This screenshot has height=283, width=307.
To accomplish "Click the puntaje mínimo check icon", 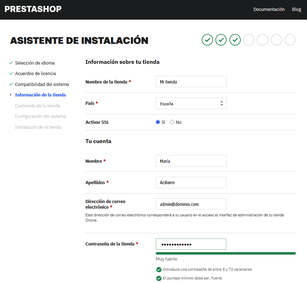I will 159,278.
